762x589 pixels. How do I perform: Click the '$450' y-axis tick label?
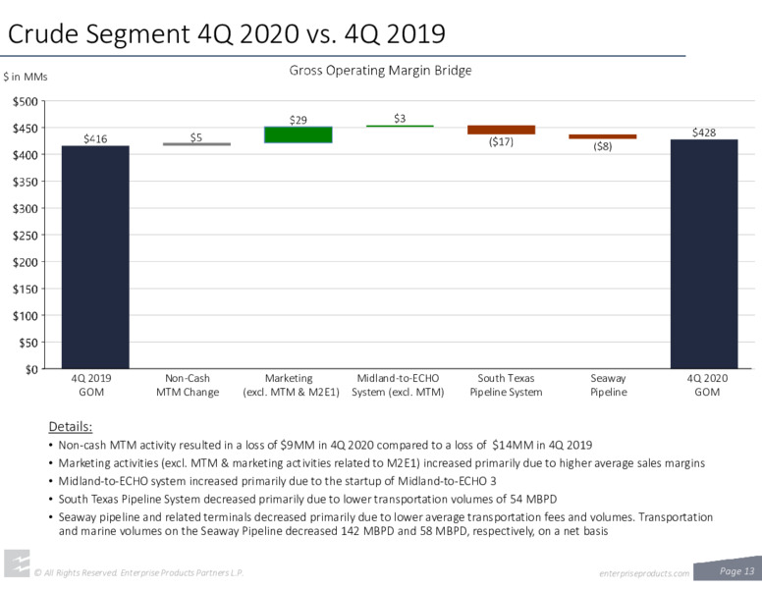coord(26,129)
